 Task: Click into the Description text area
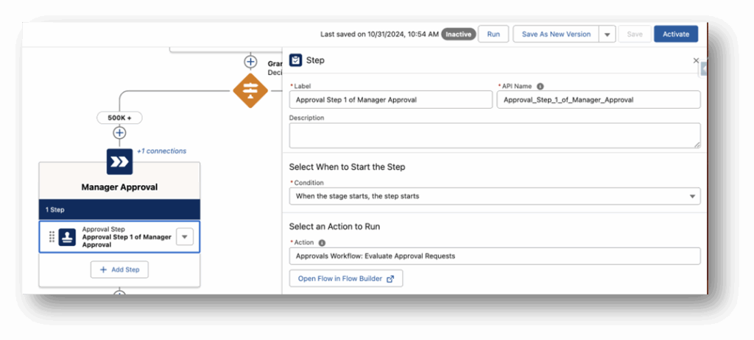pos(494,135)
